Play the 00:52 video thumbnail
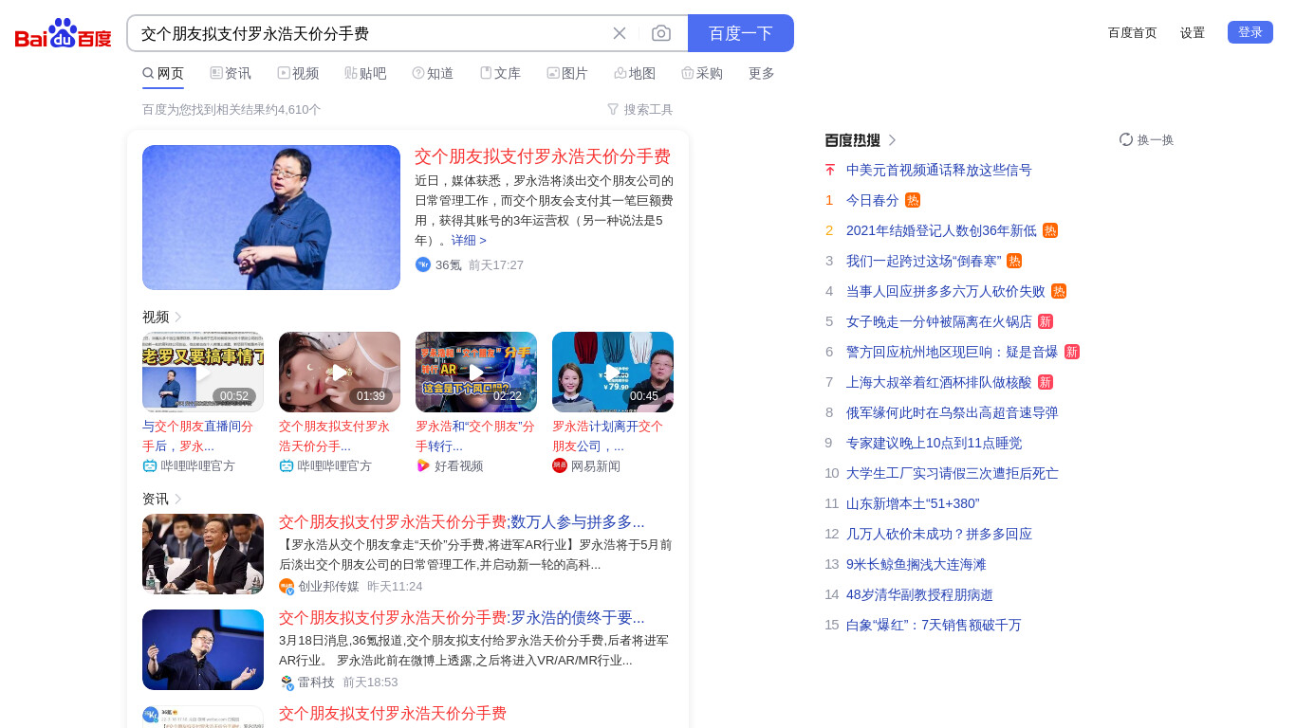 tap(203, 372)
